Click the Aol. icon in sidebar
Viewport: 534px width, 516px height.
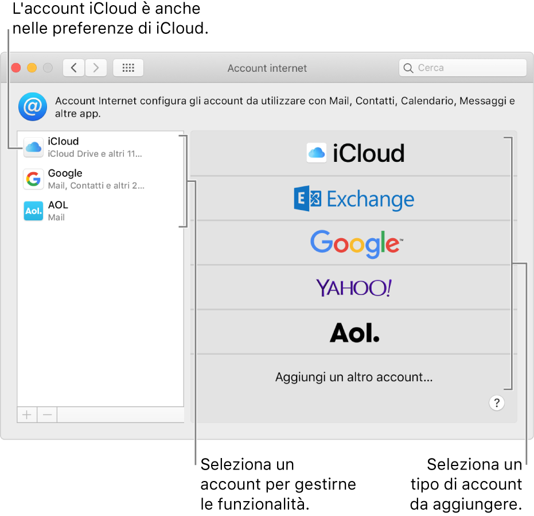click(x=33, y=211)
